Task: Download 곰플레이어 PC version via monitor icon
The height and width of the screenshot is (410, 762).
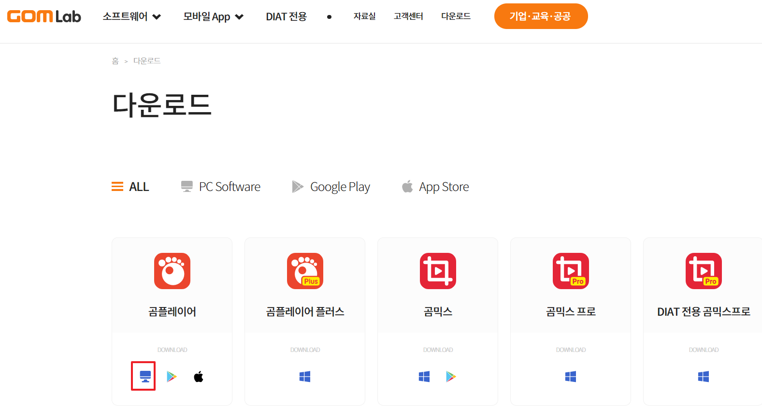Action: [145, 376]
